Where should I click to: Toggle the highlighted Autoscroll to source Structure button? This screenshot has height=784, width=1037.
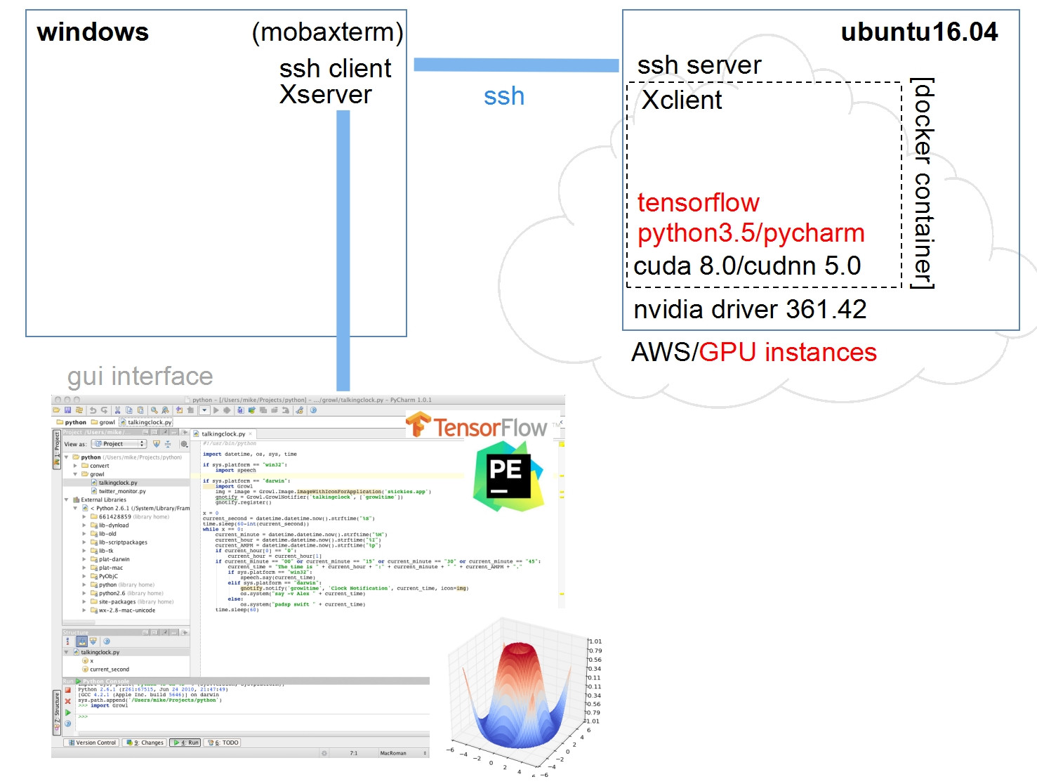pyautogui.click(x=82, y=641)
